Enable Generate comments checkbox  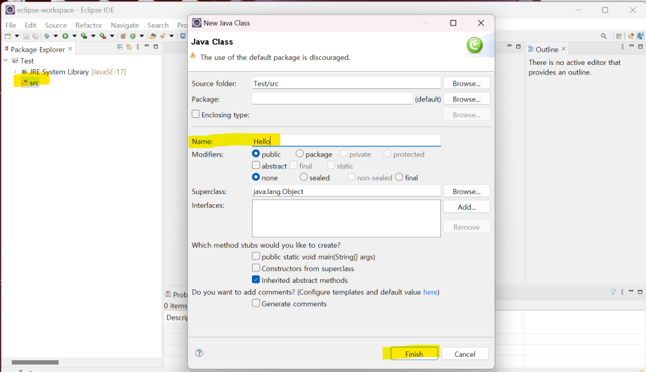pos(256,303)
